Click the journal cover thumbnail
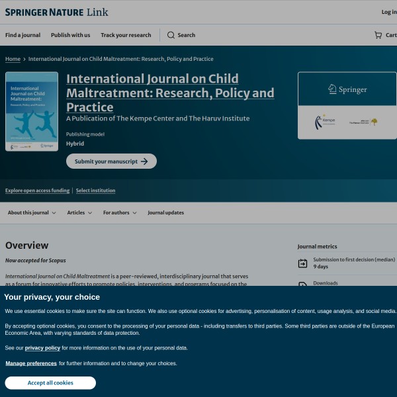The height and width of the screenshot is (397, 397). [x=32, y=111]
